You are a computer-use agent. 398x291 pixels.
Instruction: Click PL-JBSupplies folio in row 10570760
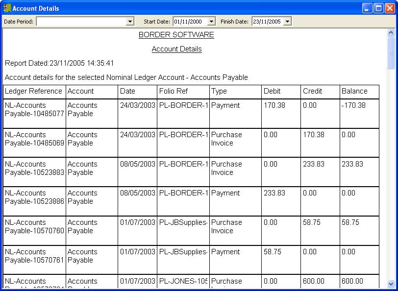click(183, 222)
